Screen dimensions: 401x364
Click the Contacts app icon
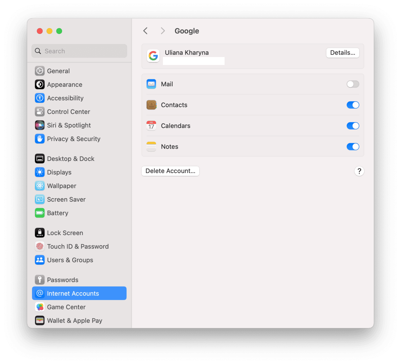(x=151, y=105)
